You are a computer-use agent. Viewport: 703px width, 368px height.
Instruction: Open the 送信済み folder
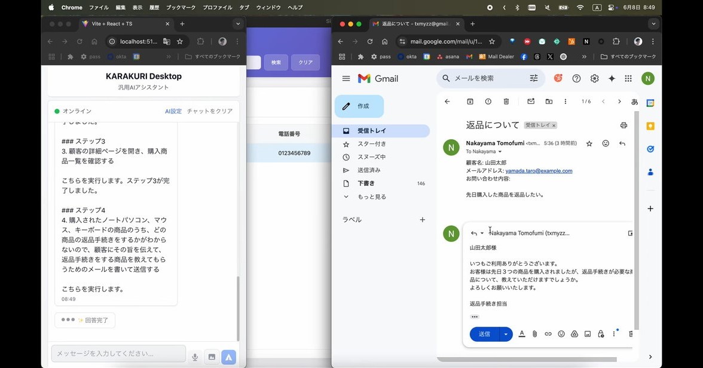pos(369,170)
